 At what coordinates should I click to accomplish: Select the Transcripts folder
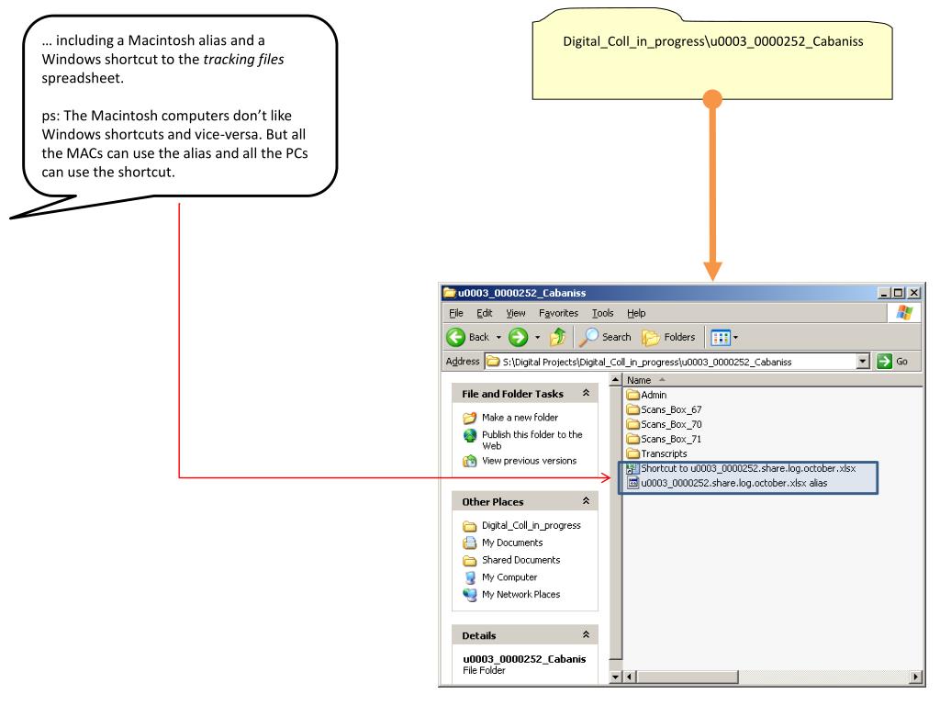coord(656,453)
